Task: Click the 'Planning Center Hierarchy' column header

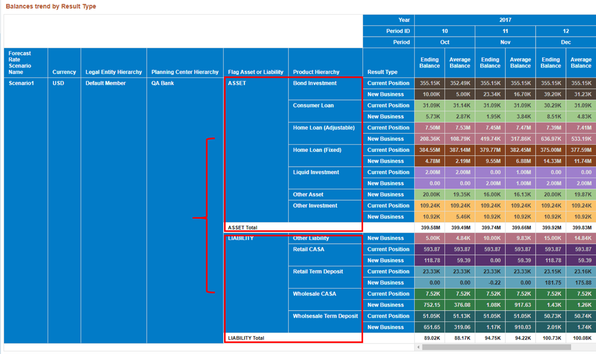Action: click(185, 63)
